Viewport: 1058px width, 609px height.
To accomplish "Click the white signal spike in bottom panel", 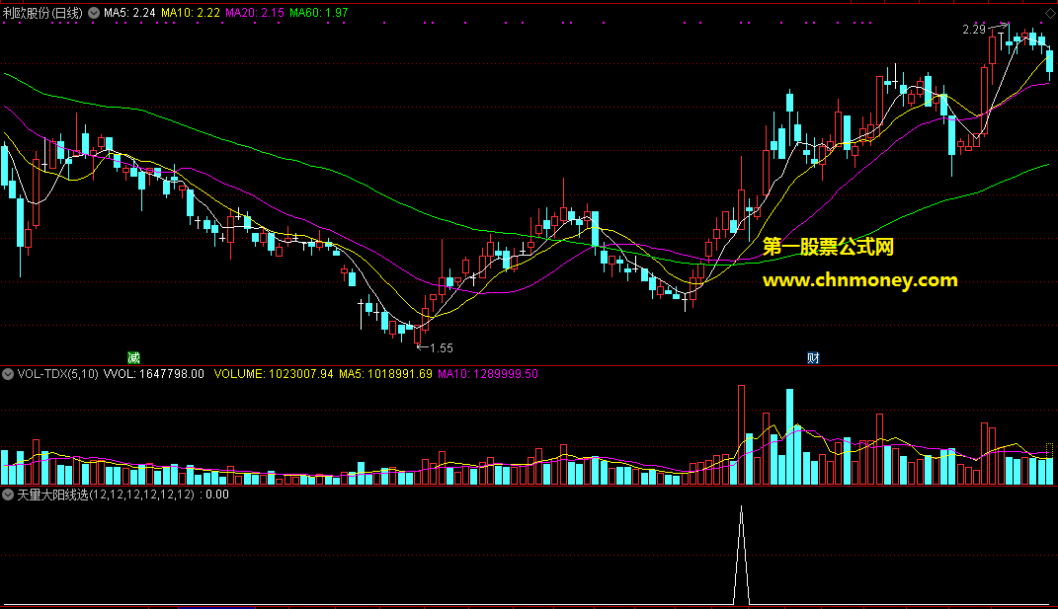I will pos(742,555).
